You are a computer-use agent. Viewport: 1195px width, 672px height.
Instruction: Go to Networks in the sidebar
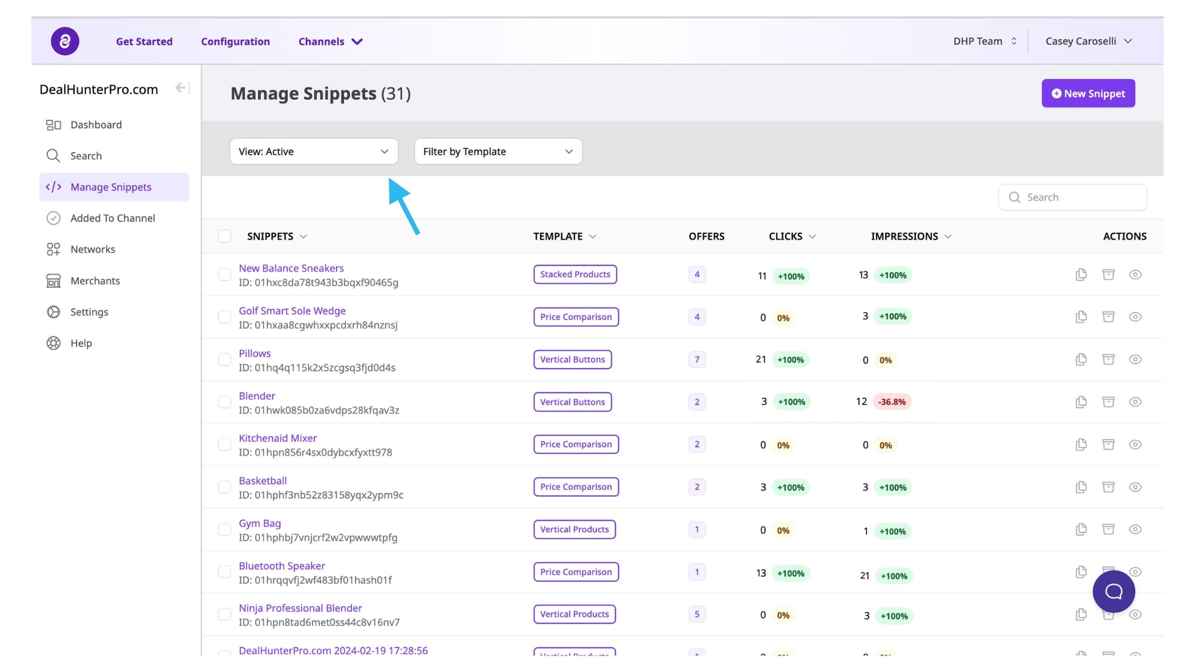coord(93,250)
